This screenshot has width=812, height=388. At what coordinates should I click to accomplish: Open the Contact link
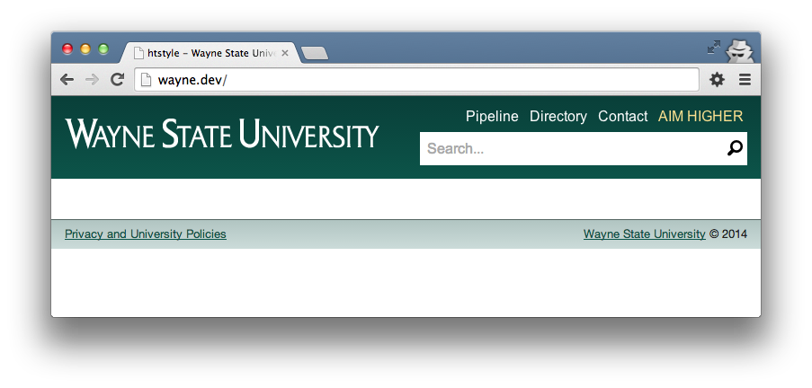622,117
